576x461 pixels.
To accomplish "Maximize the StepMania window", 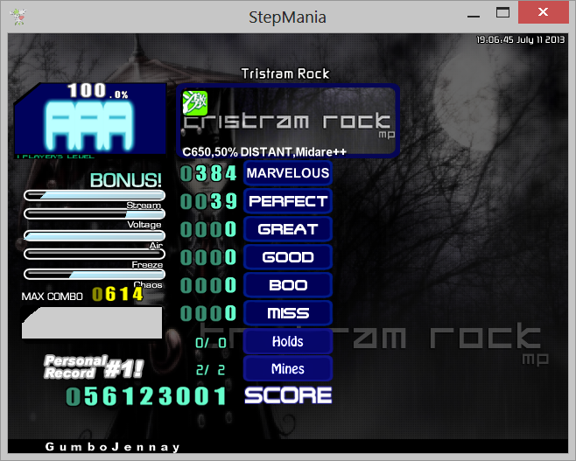I will click(502, 12).
